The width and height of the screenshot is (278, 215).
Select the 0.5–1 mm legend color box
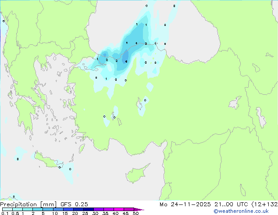(x=18, y=209)
